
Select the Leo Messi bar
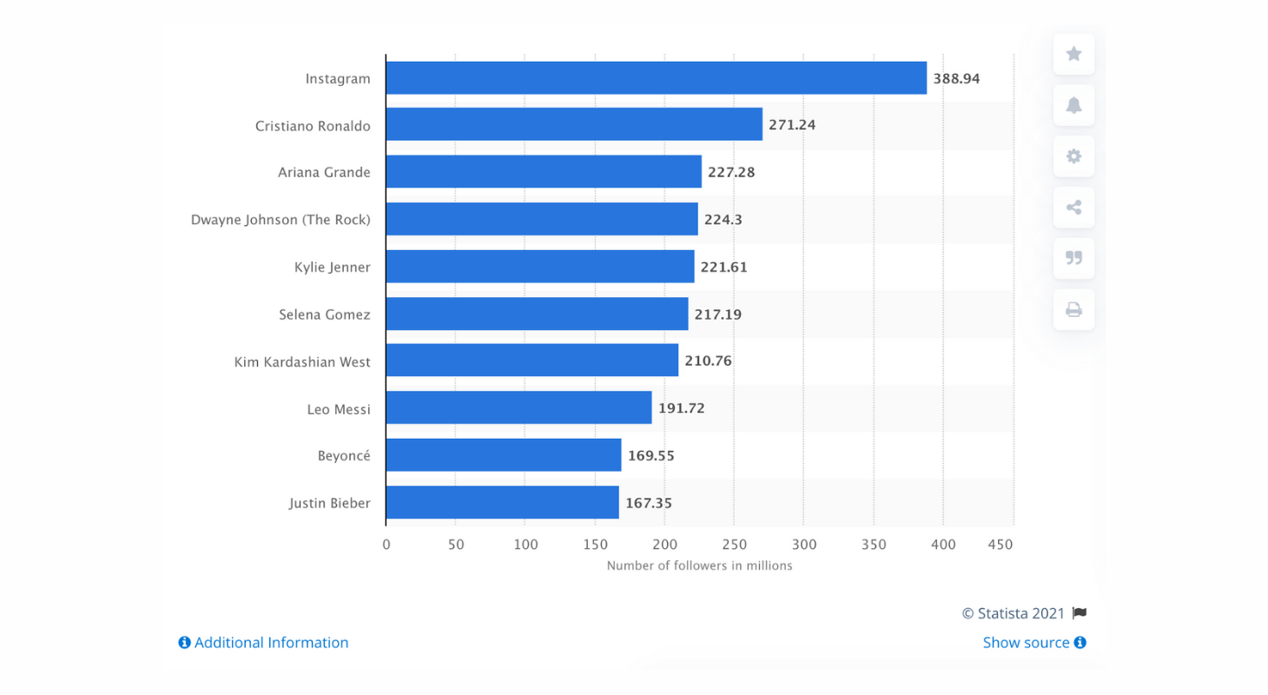click(x=519, y=407)
